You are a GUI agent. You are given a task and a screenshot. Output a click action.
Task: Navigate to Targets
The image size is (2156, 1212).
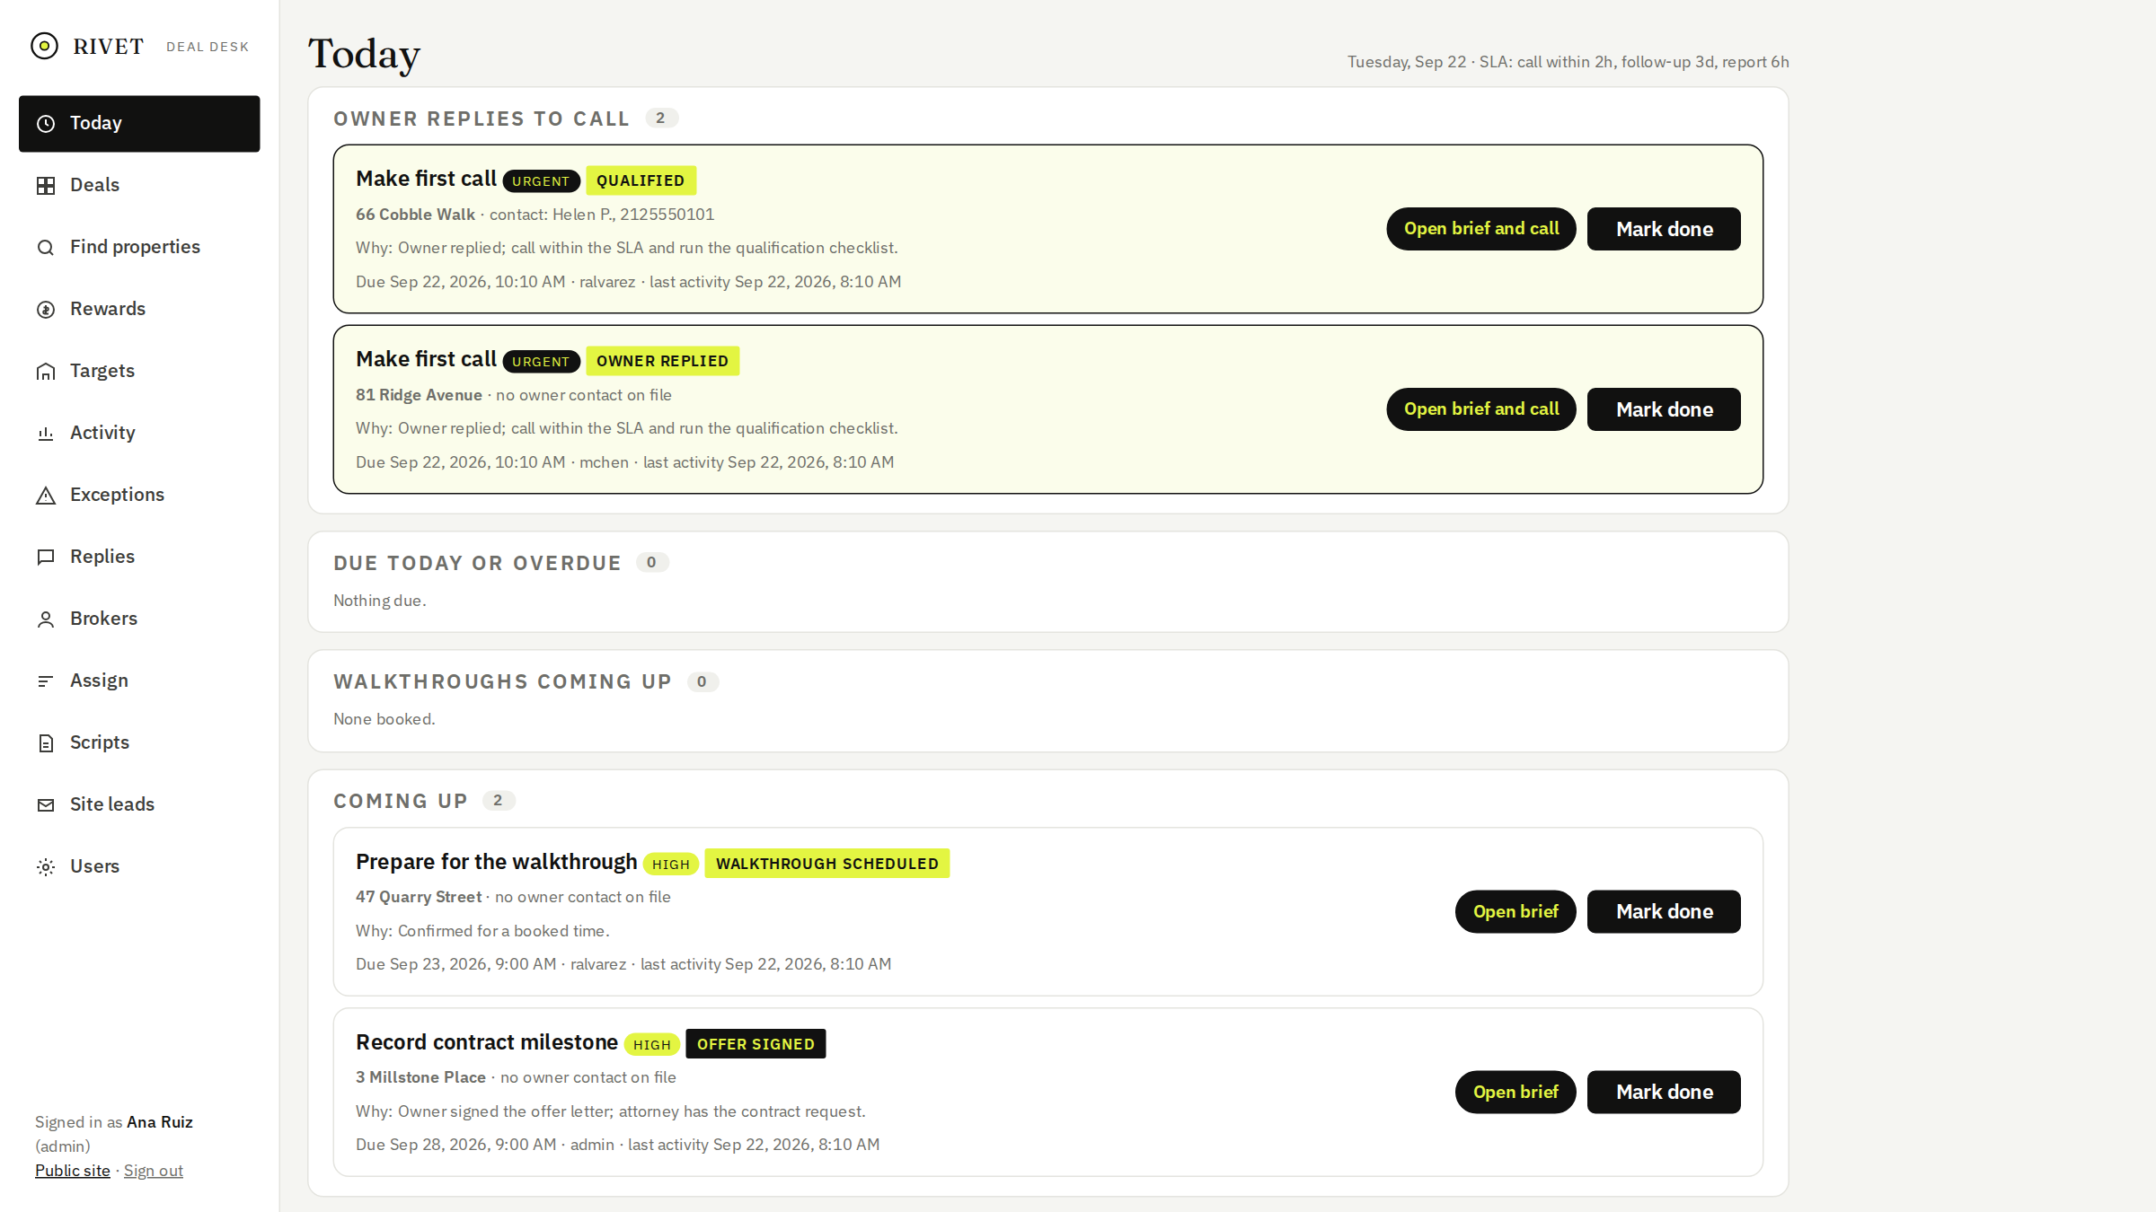[139, 371]
